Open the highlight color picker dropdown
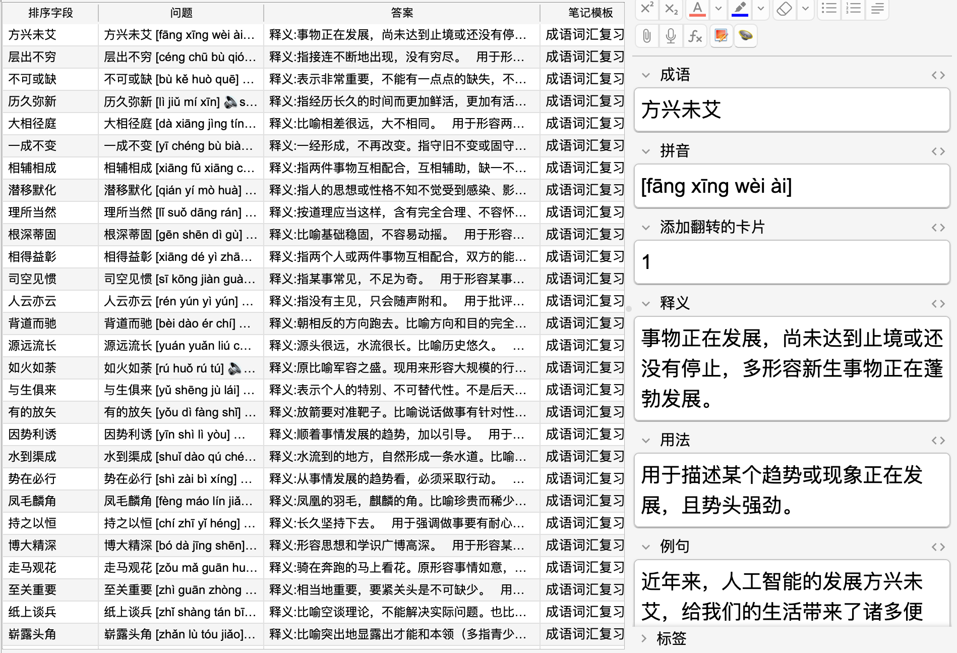 click(x=761, y=9)
